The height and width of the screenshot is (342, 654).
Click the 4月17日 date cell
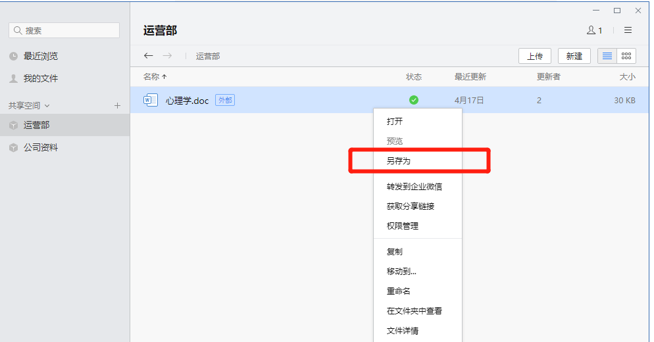pos(469,101)
